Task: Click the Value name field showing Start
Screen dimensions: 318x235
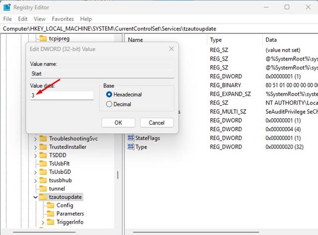Action: click(102, 74)
